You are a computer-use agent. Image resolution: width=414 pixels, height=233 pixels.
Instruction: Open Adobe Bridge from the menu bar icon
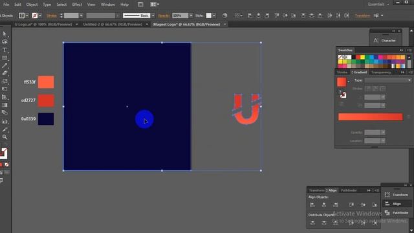(x=140, y=5)
